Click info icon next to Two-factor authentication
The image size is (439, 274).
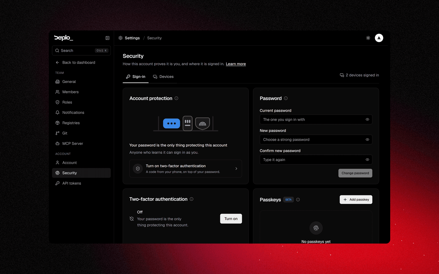click(192, 199)
